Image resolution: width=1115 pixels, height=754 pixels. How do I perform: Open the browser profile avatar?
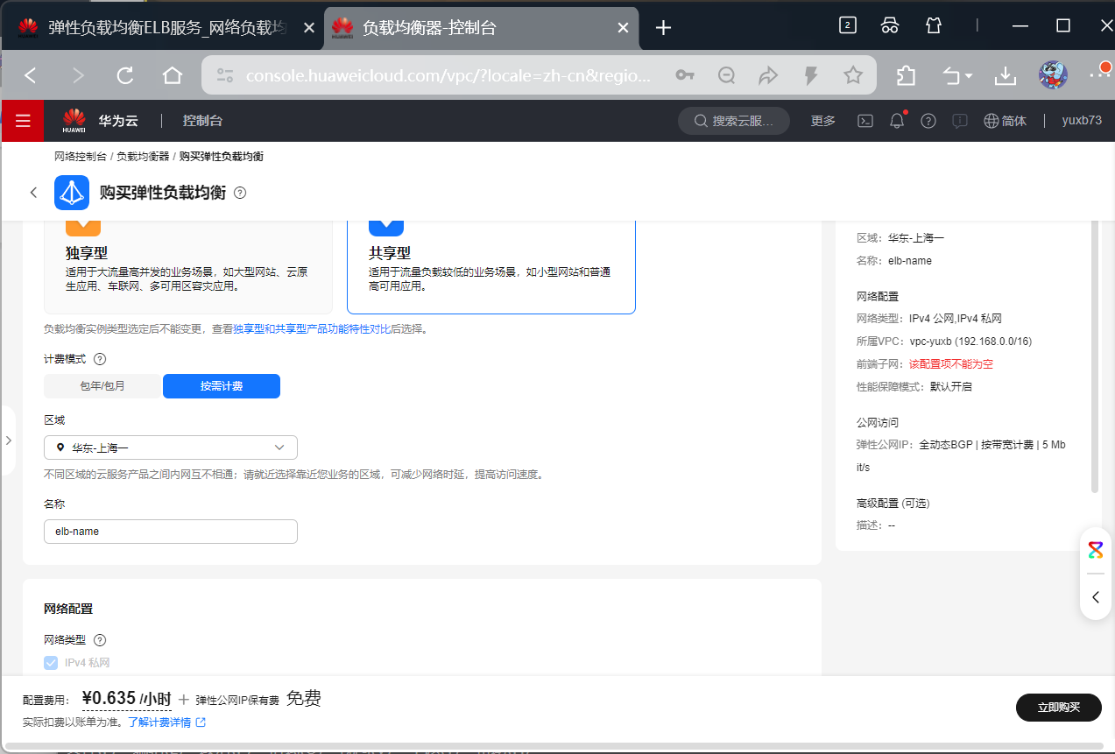point(1053,75)
